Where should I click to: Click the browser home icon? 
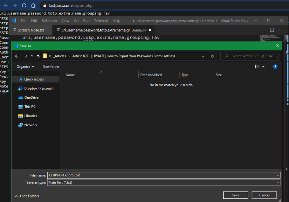click(33, 5)
